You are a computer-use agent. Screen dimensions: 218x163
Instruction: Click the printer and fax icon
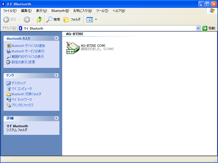[9, 105]
